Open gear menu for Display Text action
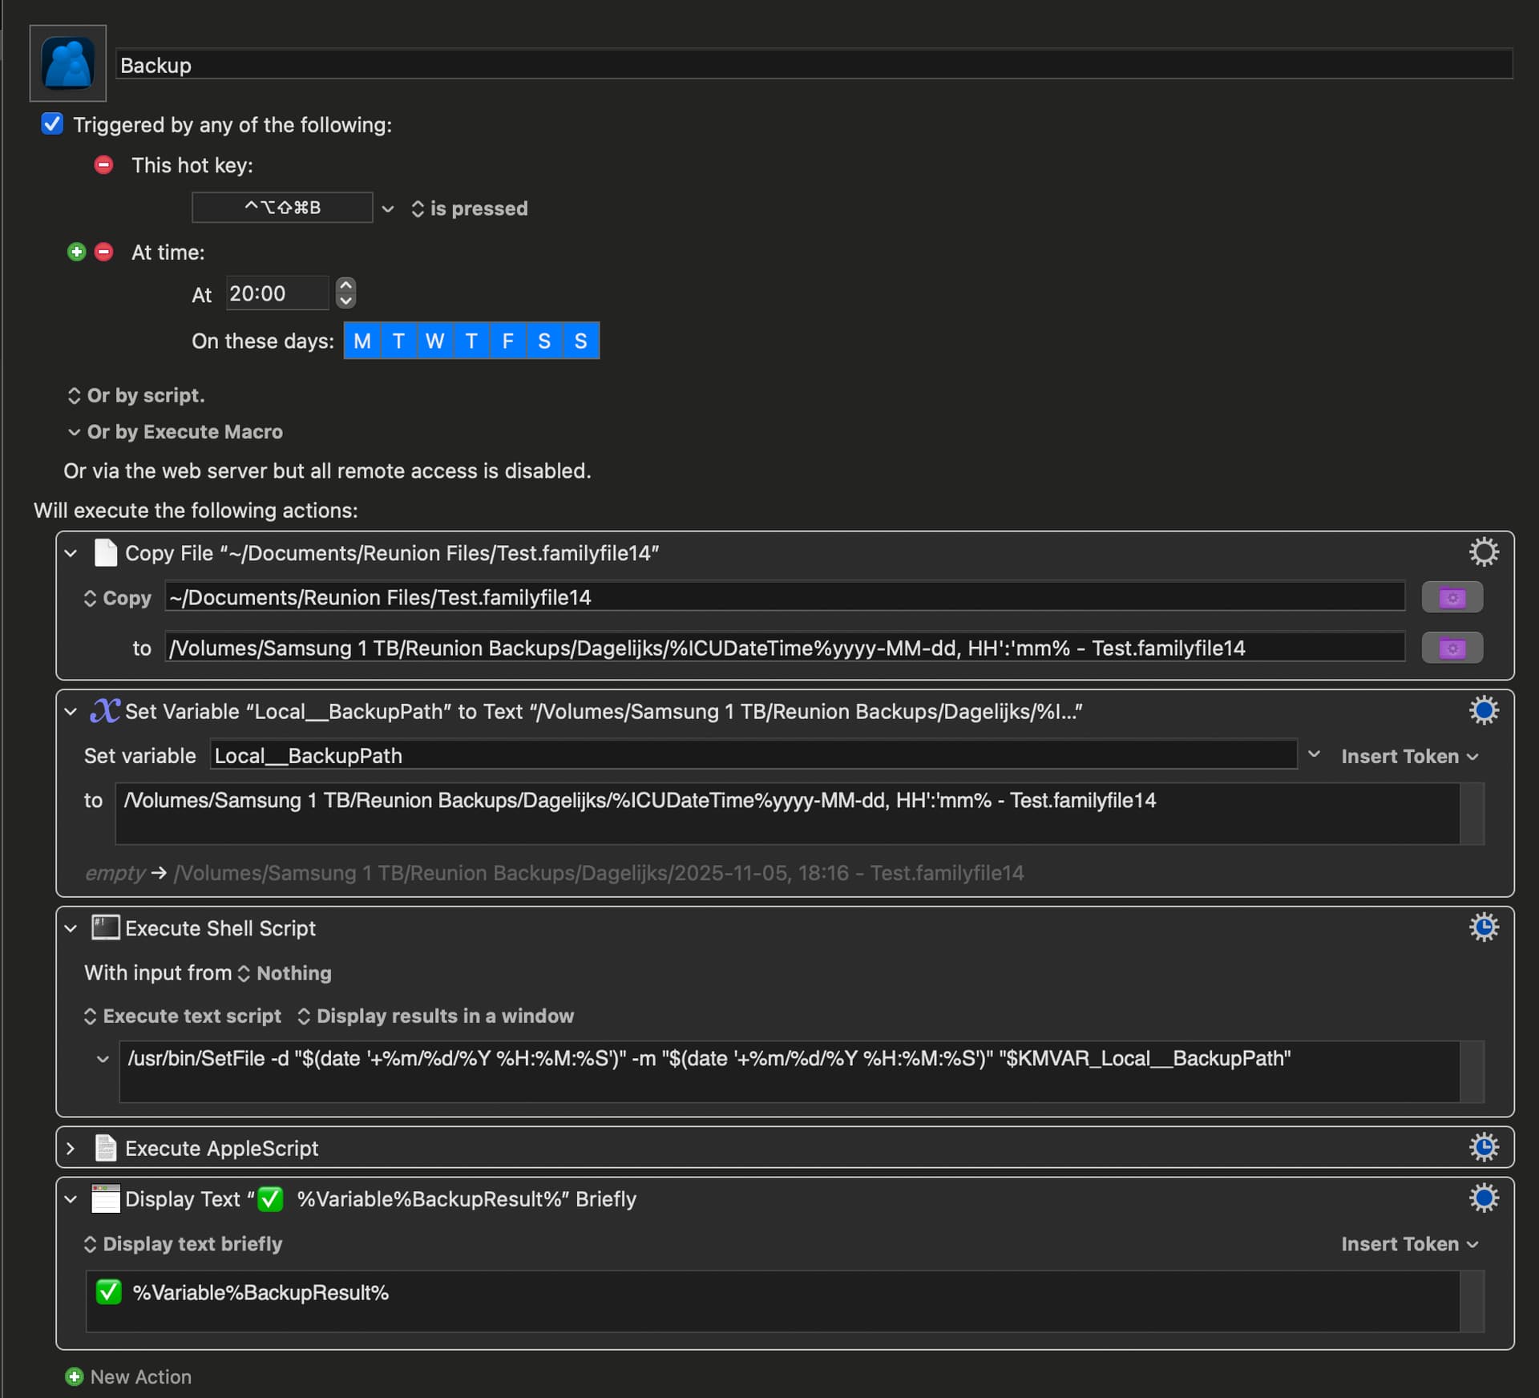Viewport: 1539px width, 1398px height. [1483, 1198]
